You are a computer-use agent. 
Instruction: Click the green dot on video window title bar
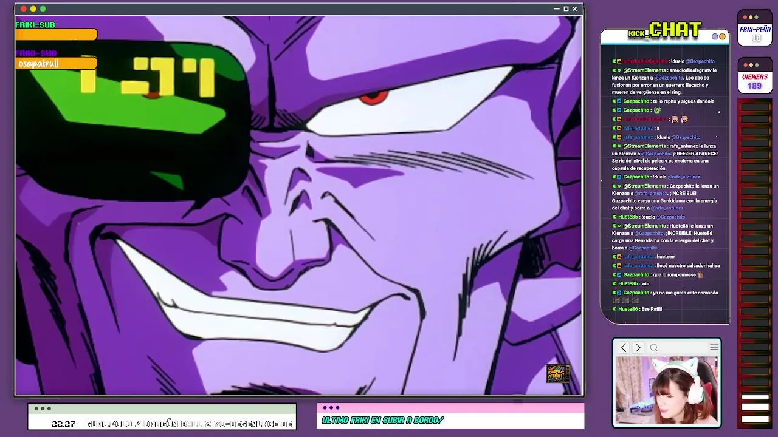43,8
